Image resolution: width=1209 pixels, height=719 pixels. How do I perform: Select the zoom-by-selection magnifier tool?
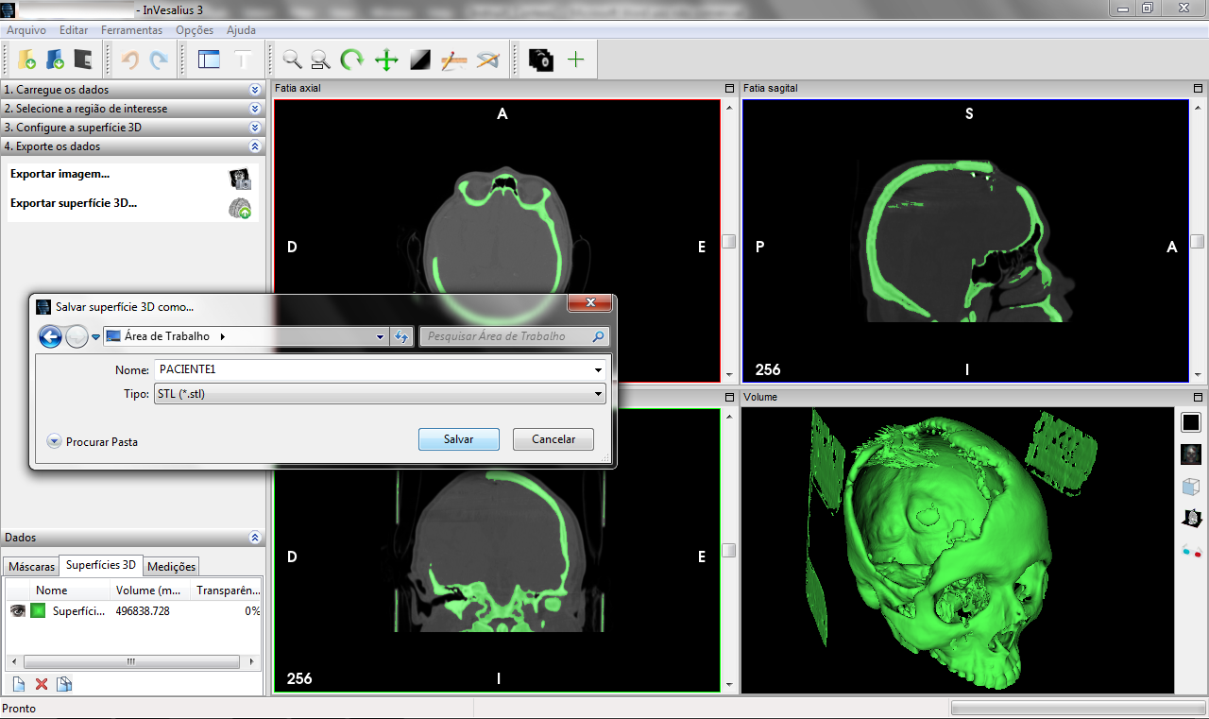pyautogui.click(x=321, y=60)
